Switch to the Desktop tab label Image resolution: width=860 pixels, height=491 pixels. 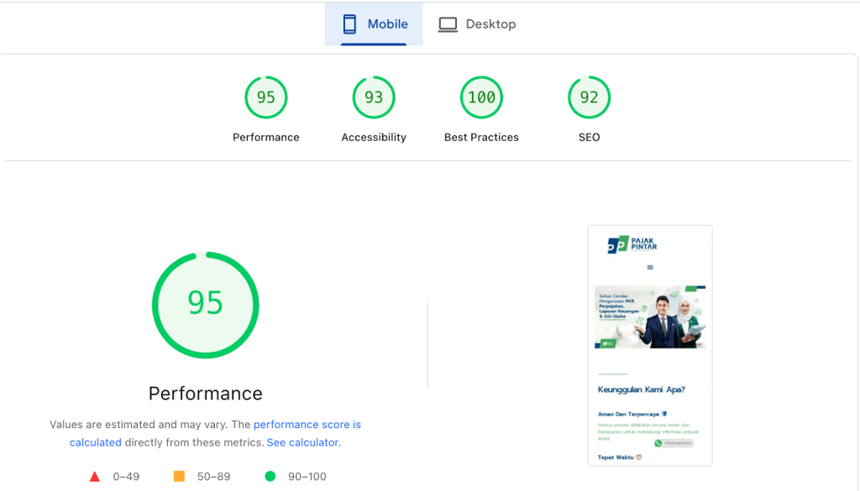tap(490, 24)
